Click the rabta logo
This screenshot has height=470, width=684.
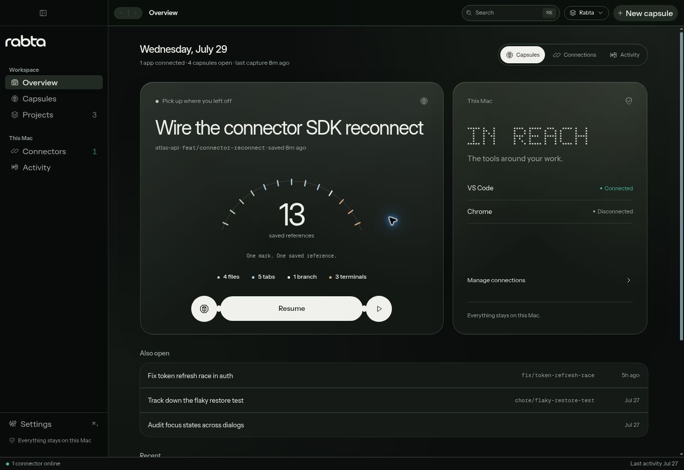click(x=26, y=42)
